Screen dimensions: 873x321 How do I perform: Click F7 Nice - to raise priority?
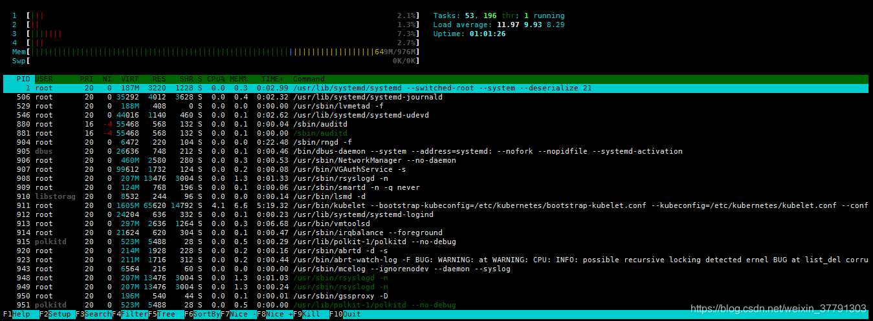point(239,314)
